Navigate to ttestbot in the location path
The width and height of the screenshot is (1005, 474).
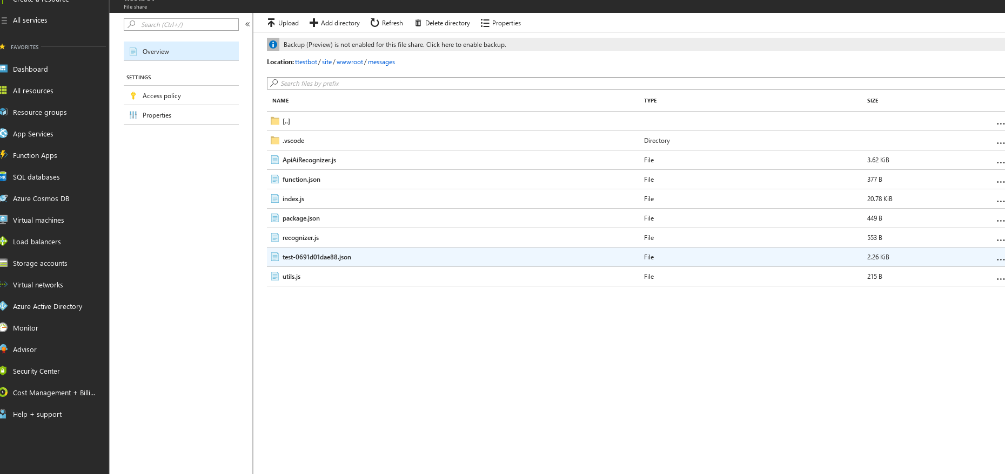point(306,62)
